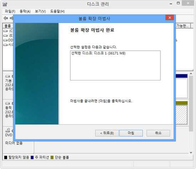
Task: Click the Disk Management app icon in title bar
Action: (x=5, y=4)
